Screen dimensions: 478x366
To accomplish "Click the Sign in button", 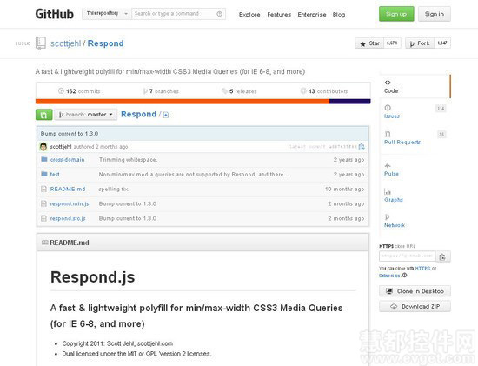I will tap(434, 14).
